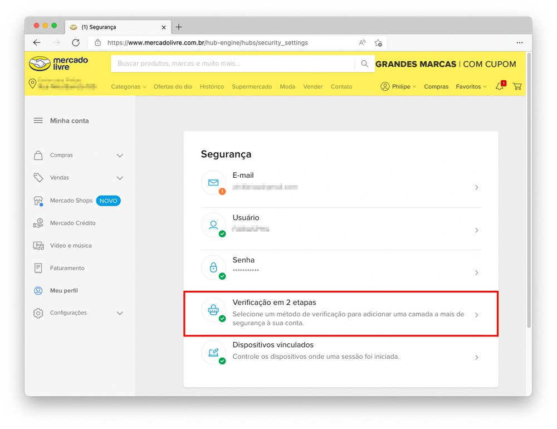Viewport: 557px width, 429px height.
Task: Click the browser favorites star icon
Action: coord(378,42)
